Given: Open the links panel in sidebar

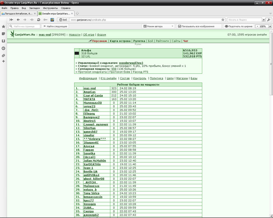Looking at the screenshot, I should coord(4,56).
